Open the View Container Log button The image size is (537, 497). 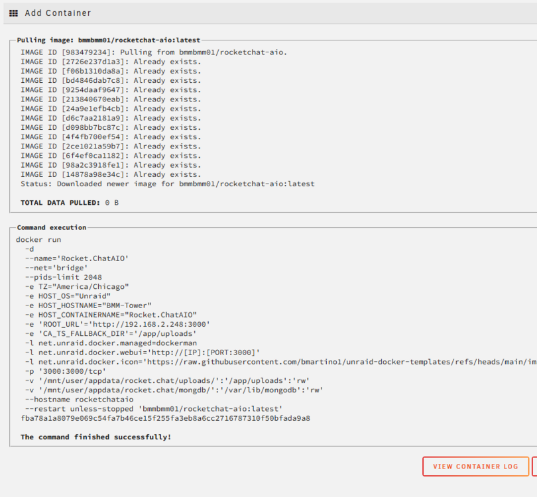point(476,467)
